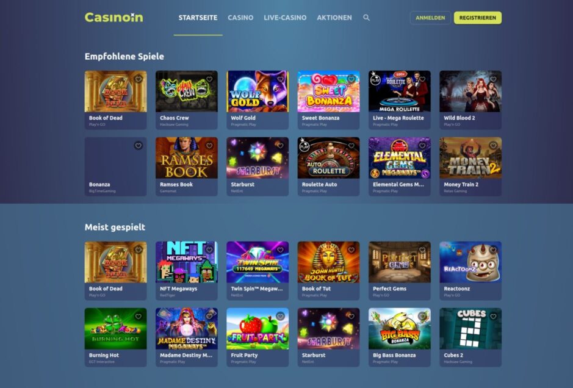
Task: Click heart icon on Ramses Book
Action: (209, 145)
